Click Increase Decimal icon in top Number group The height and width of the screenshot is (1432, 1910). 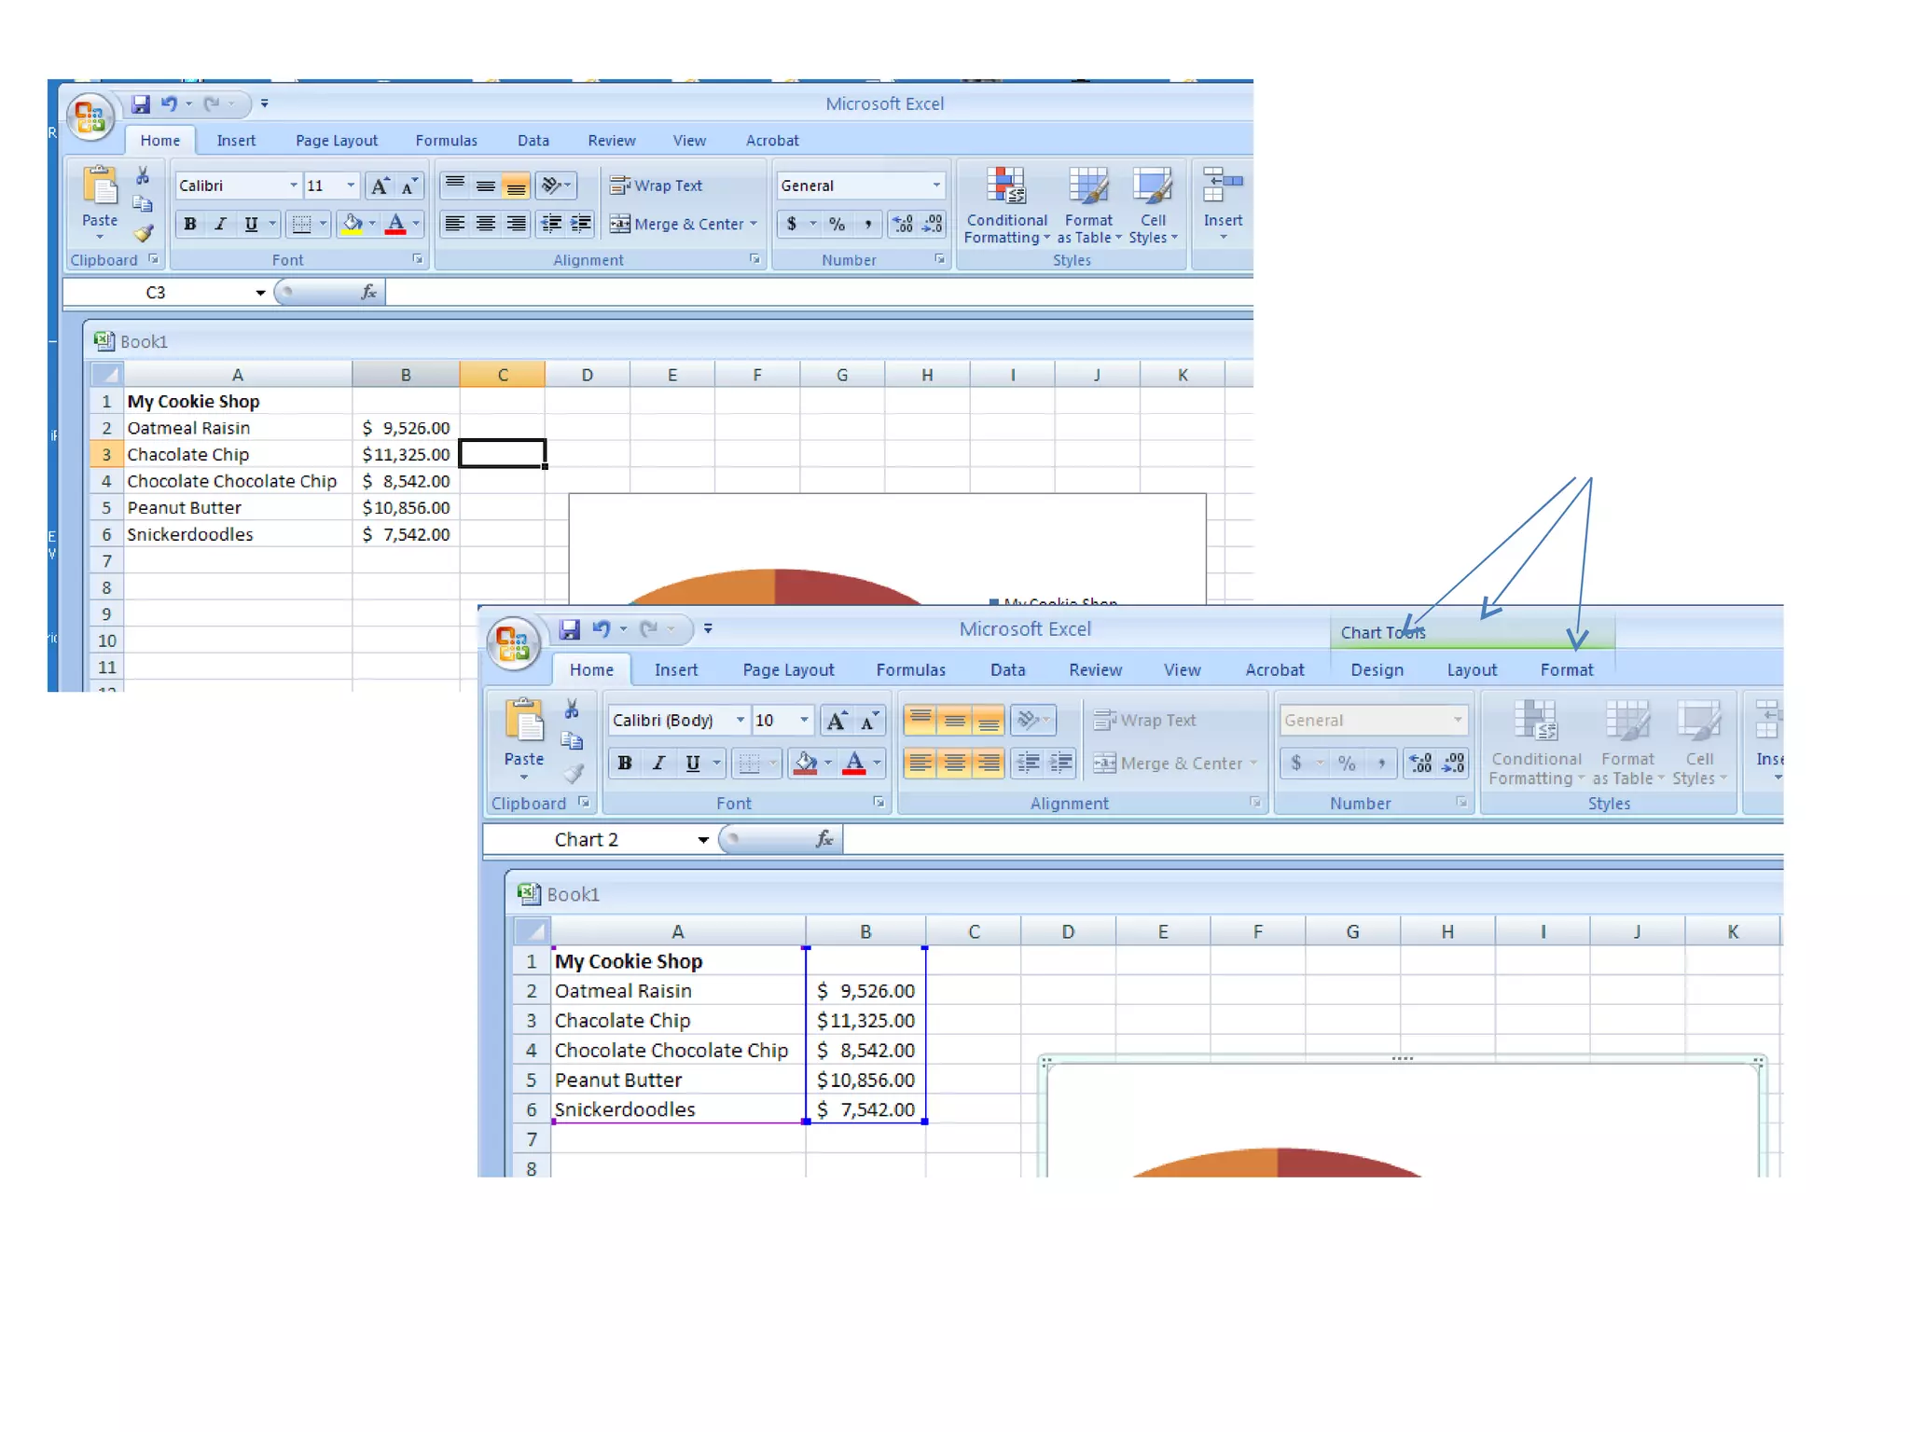tap(903, 224)
